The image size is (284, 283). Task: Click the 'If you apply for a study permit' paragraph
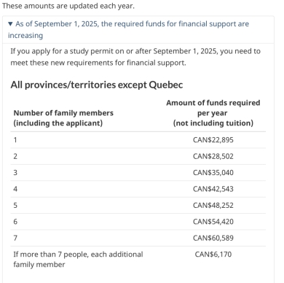point(135,57)
